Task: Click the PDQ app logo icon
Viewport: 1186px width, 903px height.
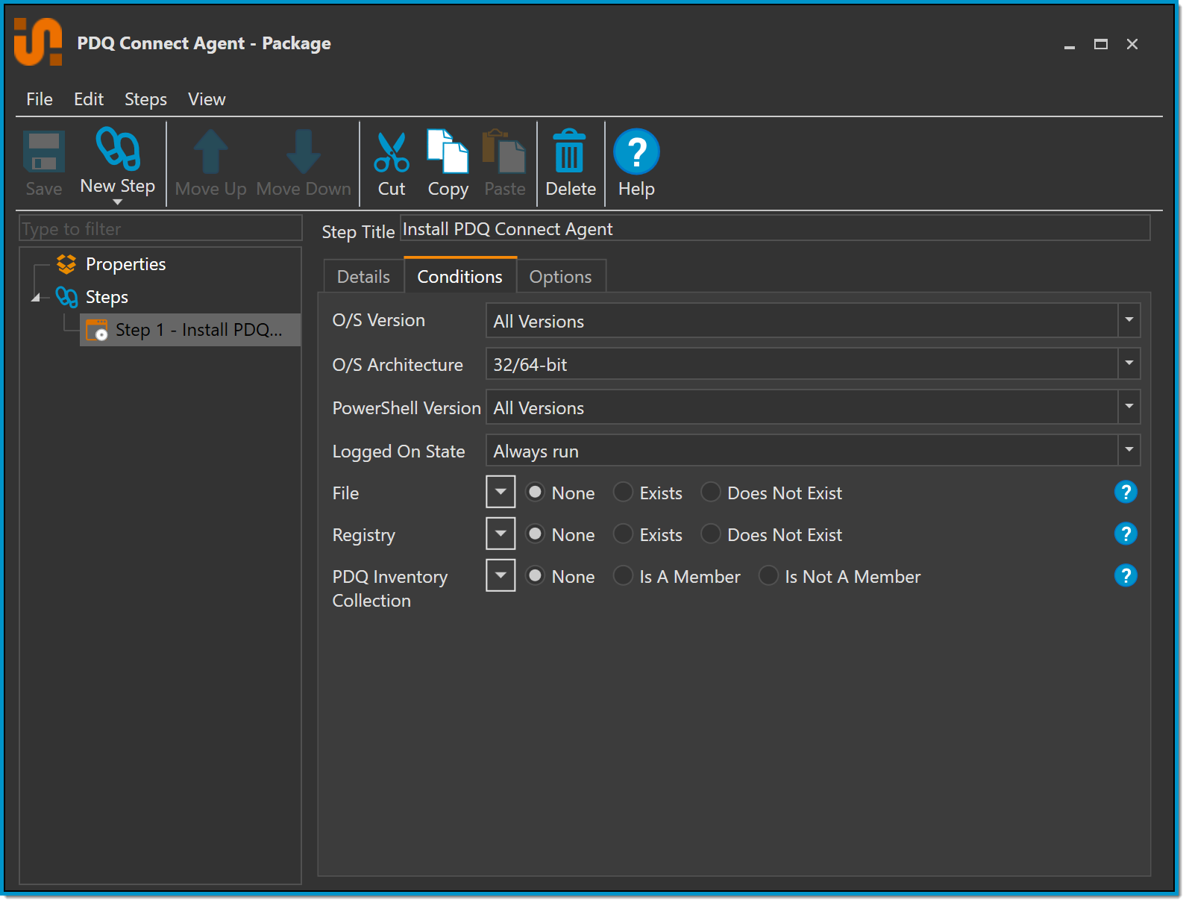Action: 38,42
